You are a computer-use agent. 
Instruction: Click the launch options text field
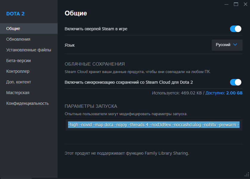[x=154, y=125]
